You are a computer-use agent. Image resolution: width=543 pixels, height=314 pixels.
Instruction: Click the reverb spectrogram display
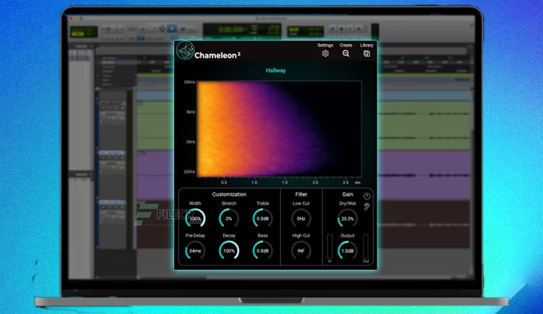point(279,129)
